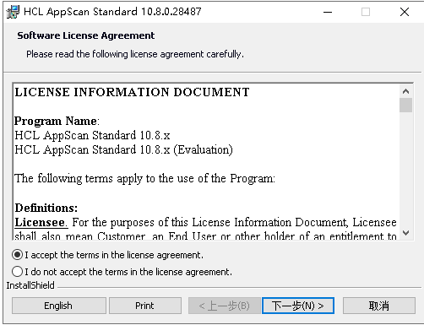Click the license scrollbar up arrow
The width and height of the screenshot is (424, 325).
coord(405,91)
